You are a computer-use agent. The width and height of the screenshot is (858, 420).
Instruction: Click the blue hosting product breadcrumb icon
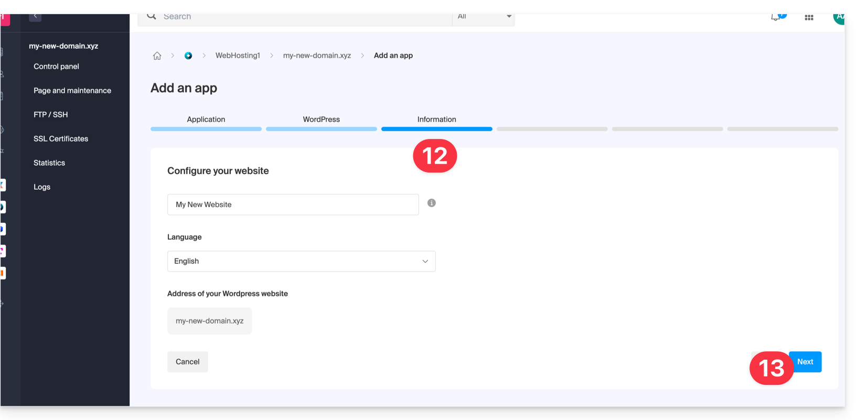tap(188, 56)
